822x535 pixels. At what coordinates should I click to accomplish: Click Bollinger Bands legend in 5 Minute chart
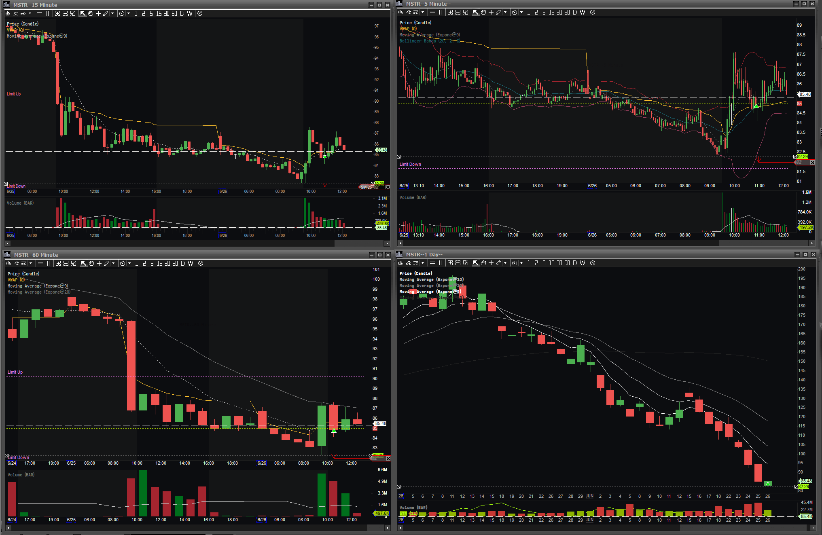430,41
